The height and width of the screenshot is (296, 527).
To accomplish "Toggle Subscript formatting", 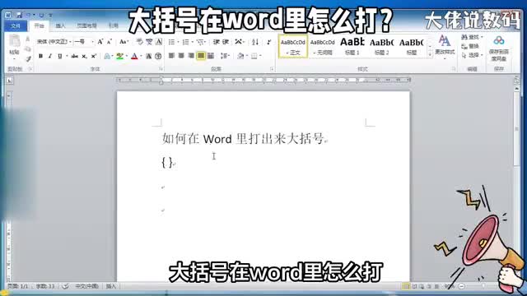I will click(84, 56).
